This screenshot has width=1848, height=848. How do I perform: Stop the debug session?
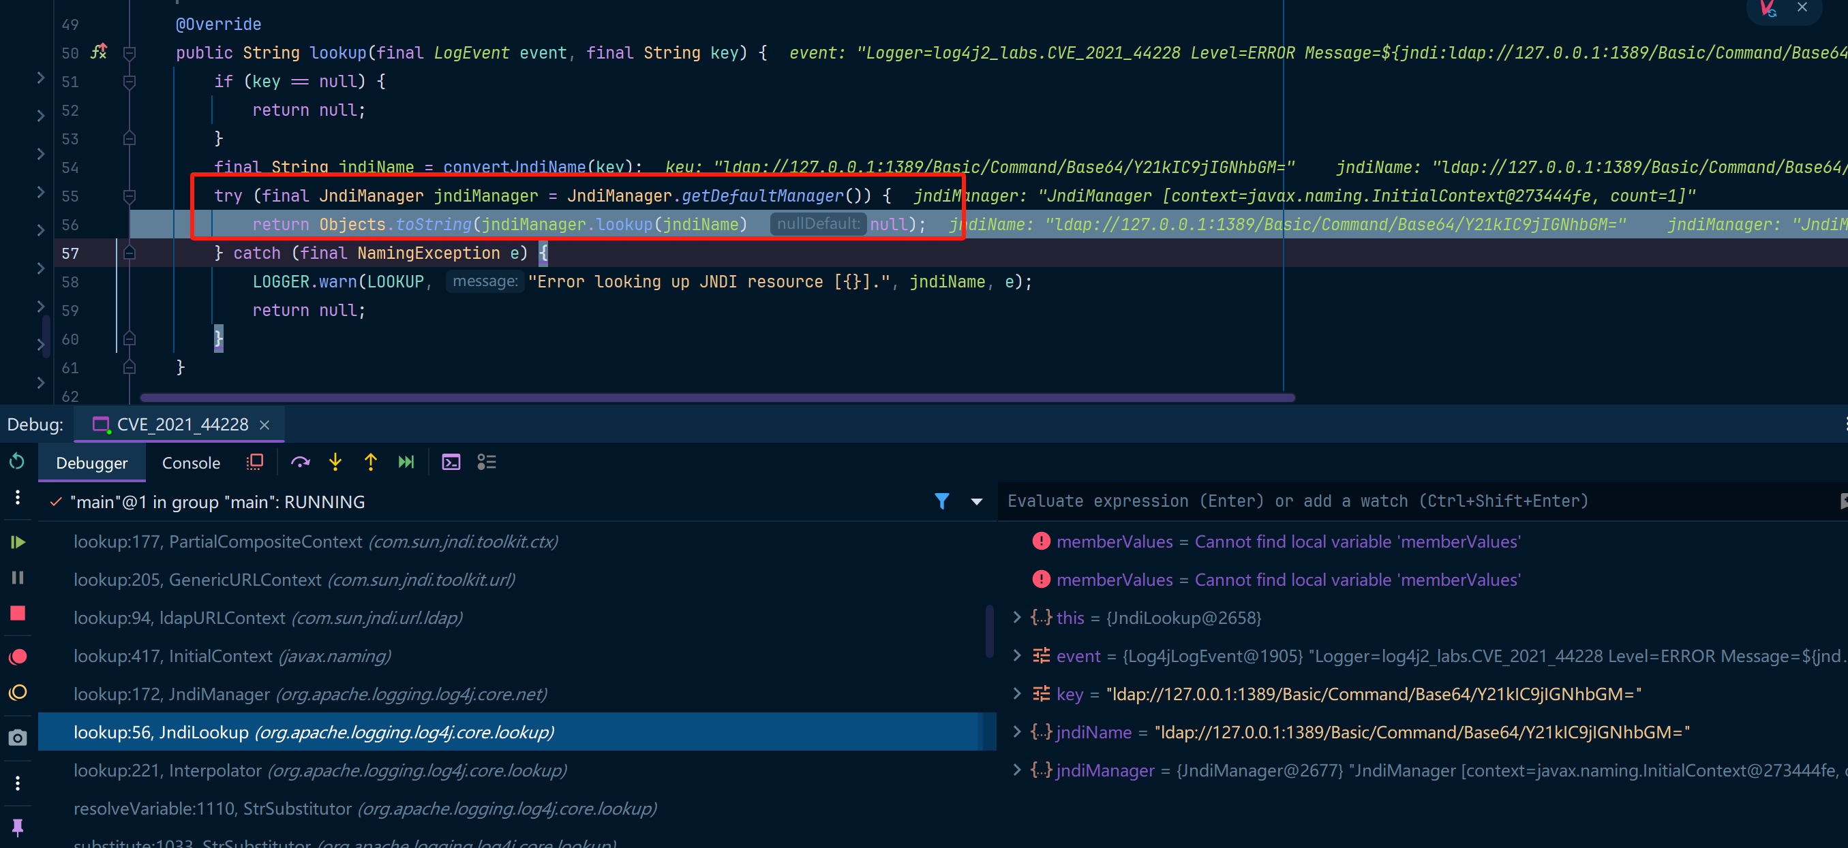point(18,614)
